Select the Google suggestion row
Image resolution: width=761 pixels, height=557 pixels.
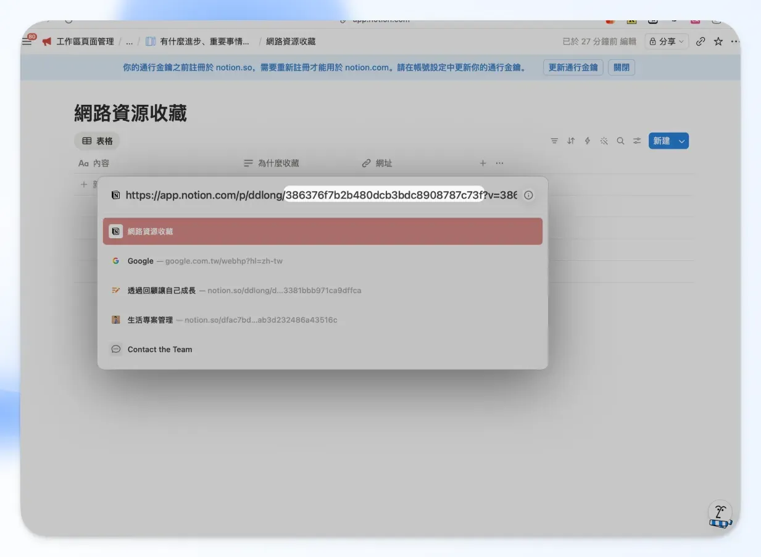[323, 261]
